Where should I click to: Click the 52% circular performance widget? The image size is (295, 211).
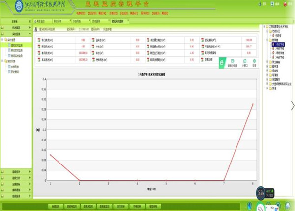[x=261, y=193]
